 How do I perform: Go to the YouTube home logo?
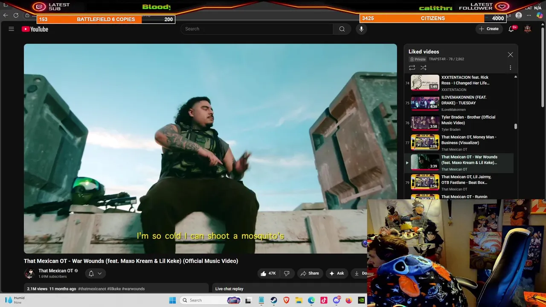click(x=35, y=29)
